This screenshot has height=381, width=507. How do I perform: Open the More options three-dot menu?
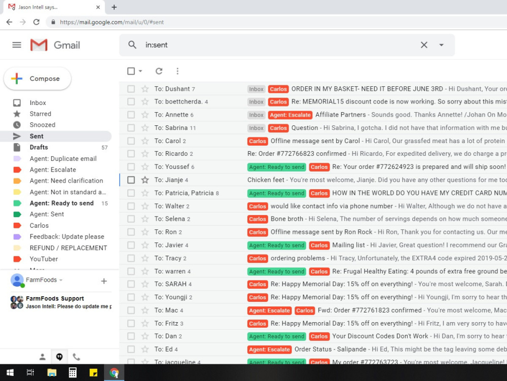click(177, 71)
